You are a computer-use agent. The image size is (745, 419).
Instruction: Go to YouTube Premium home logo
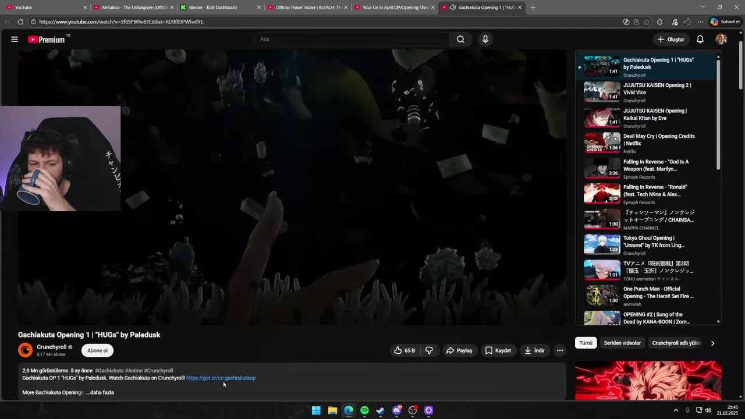pyautogui.click(x=47, y=40)
